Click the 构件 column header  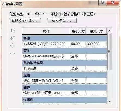click(x=46, y=31)
